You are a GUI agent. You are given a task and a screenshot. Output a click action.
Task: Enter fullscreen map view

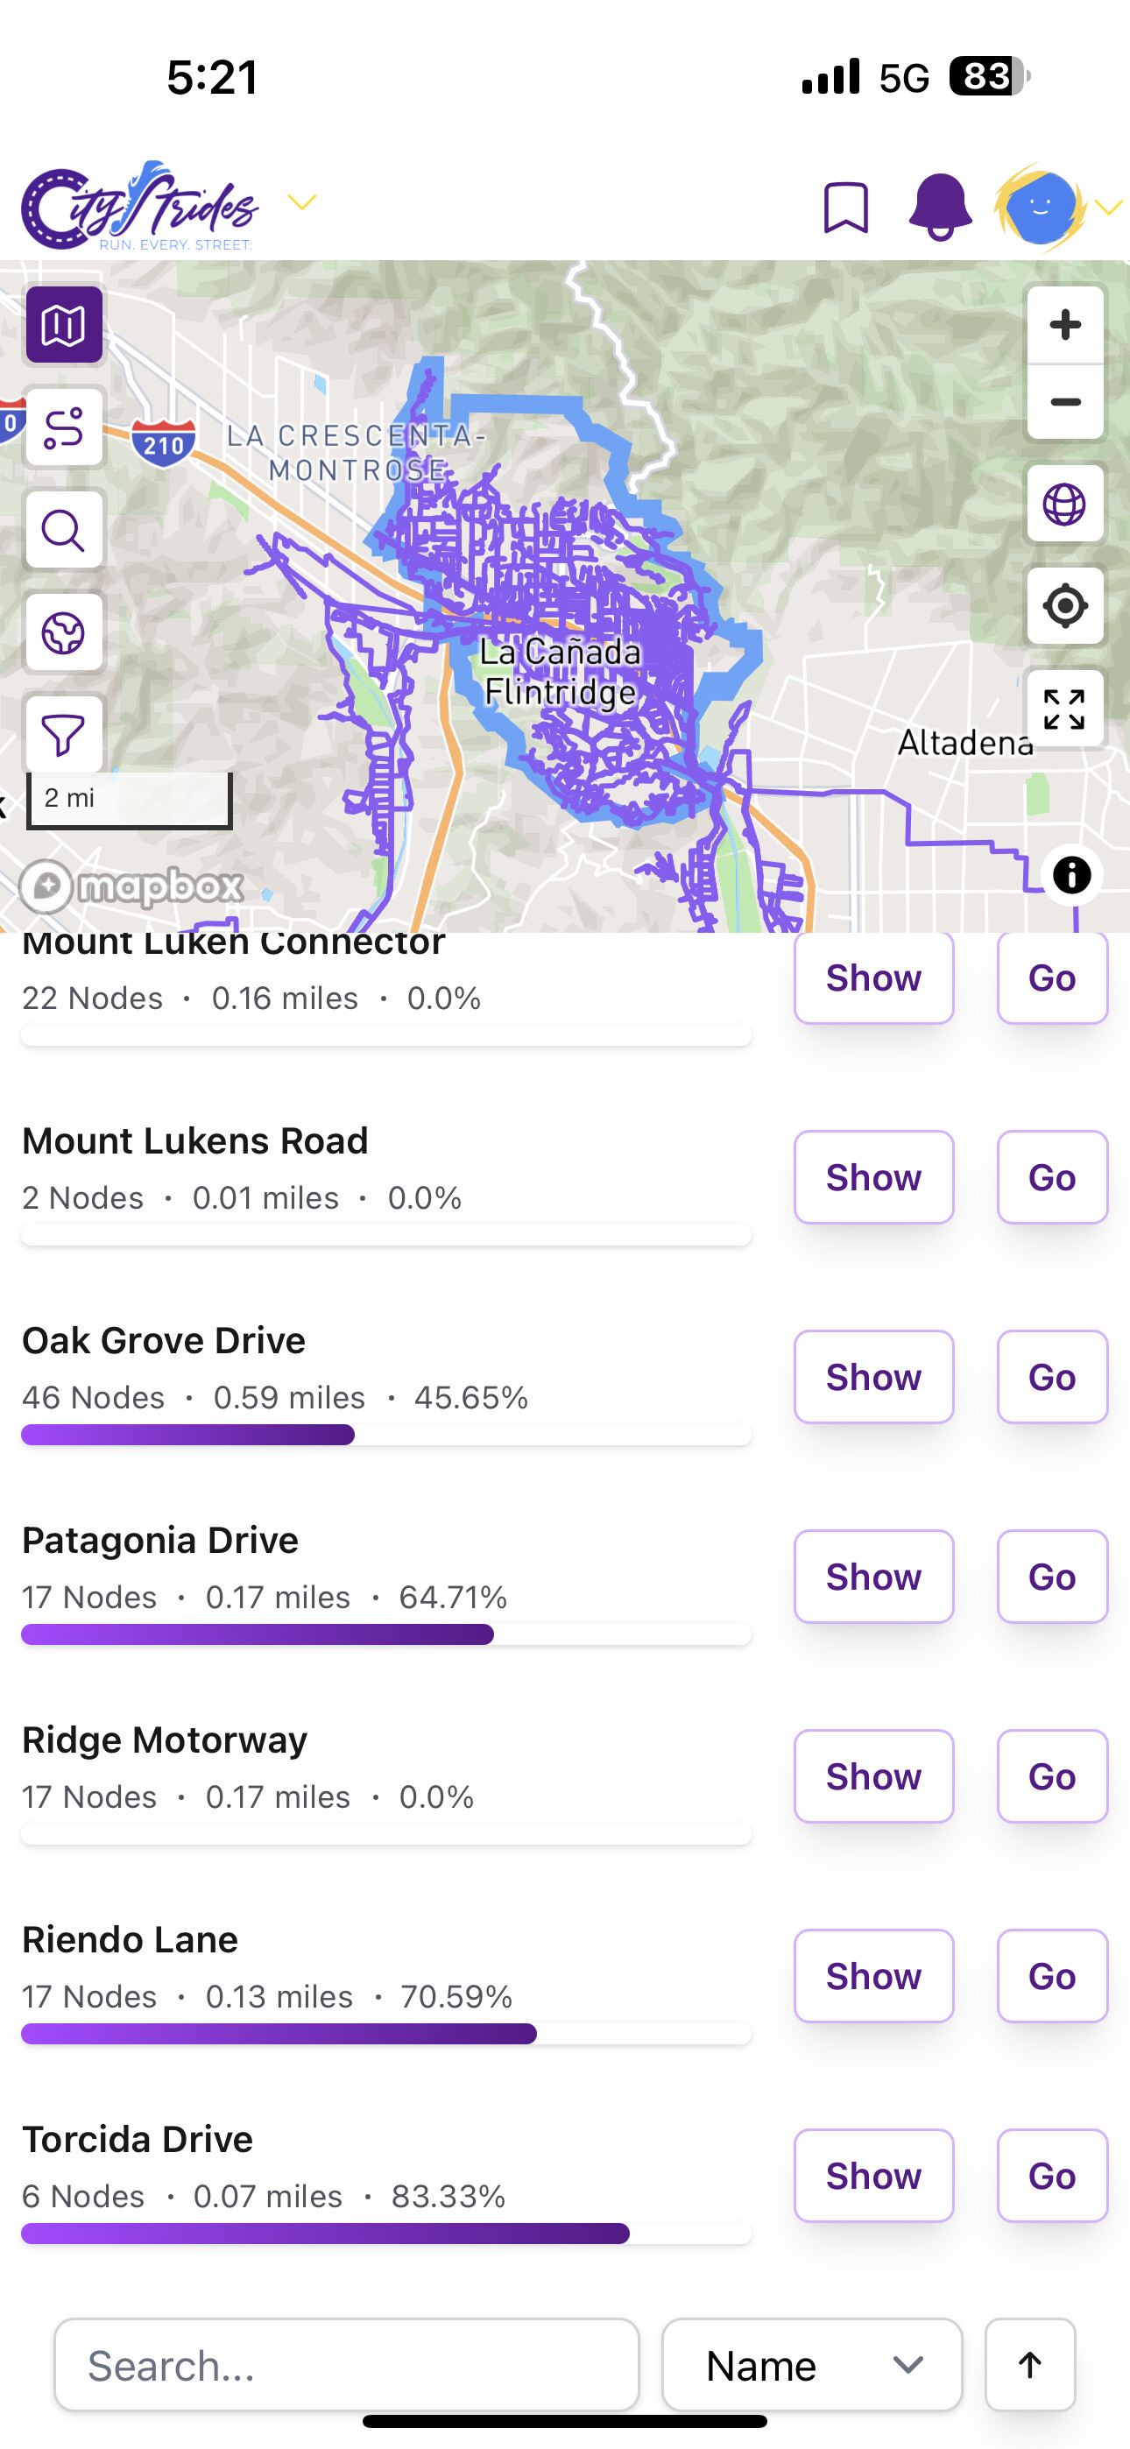[x=1064, y=709]
